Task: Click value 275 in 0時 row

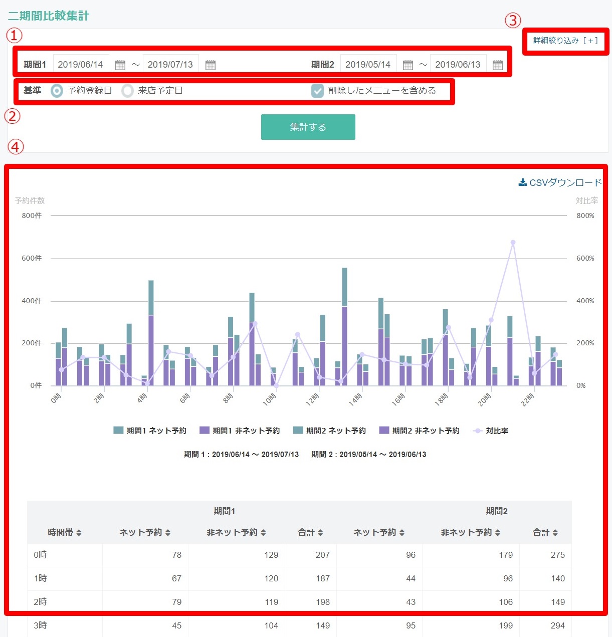Action: click(x=557, y=555)
